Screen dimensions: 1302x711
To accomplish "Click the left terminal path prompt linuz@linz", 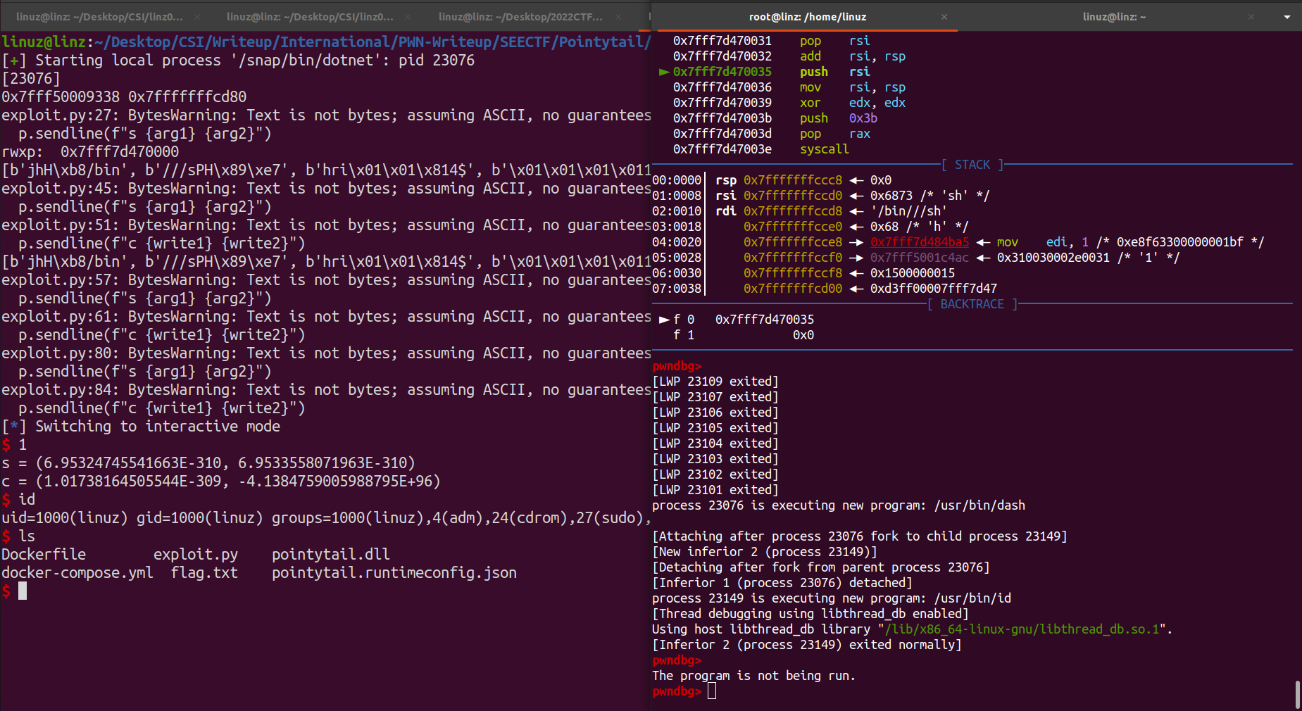I will (44, 42).
